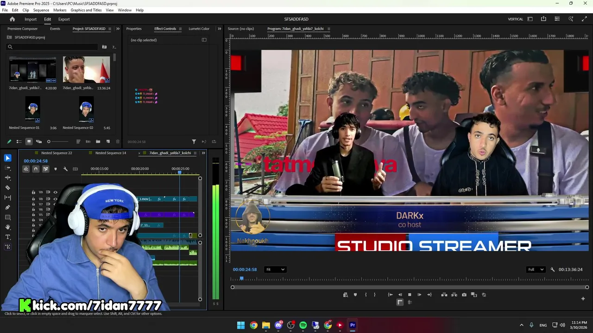Open the Fit zoom level dropdown

pyautogui.click(x=275, y=270)
